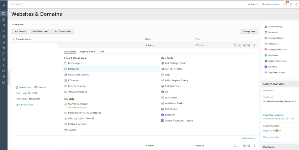This screenshot has height=150, width=299.
Task: Open Active status dropdown of second domain
Action: (x=151, y=146)
